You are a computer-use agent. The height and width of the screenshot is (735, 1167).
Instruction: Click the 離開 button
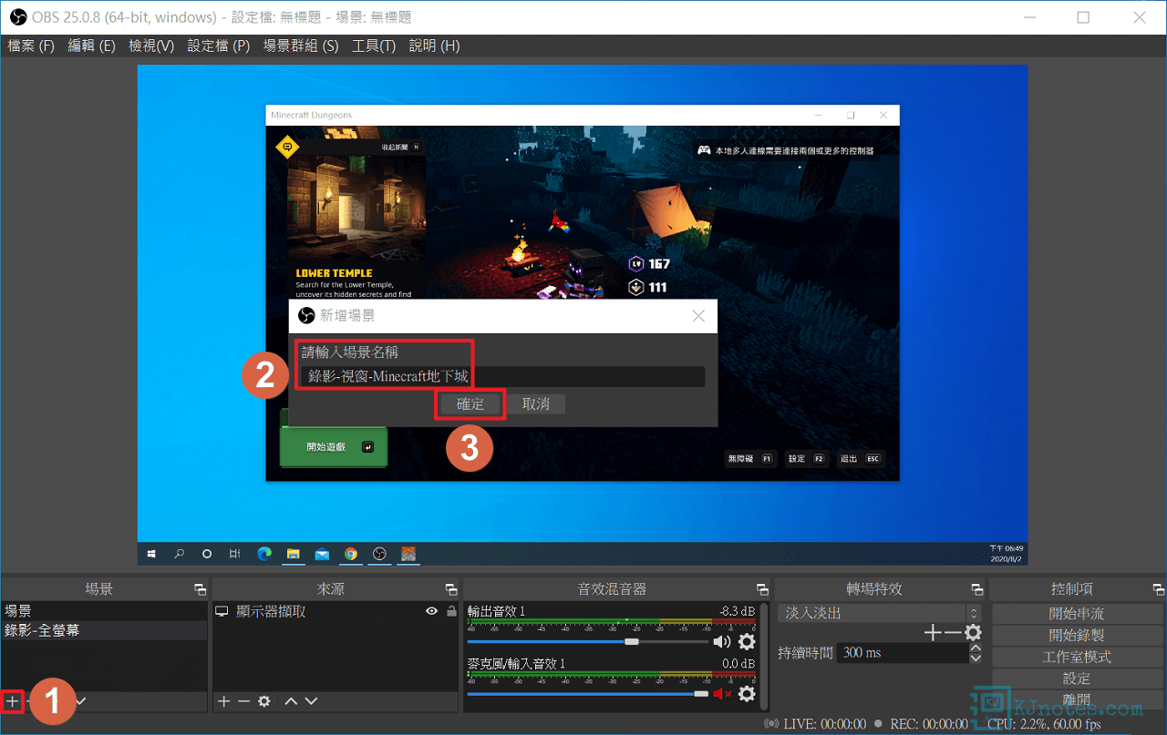click(x=1076, y=700)
